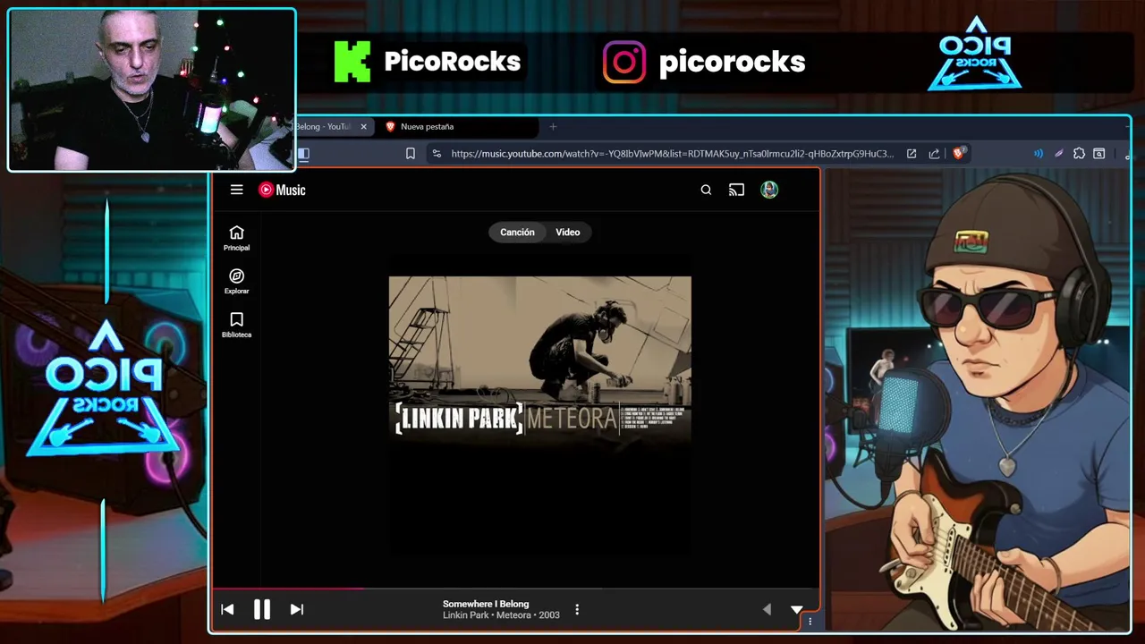Click the YouTube Music logo
This screenshot has height=644, width=1145.
[x=282, y=190]
